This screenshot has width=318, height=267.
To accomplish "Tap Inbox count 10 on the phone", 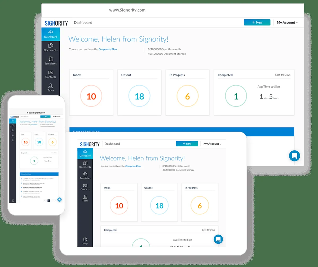I will pyautogui.click(x=26, y=142).
